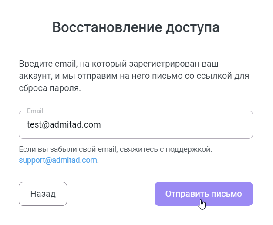The height and width of the screenshot is (225, 273).
Task: Contact support via the blue email link
Action: (x=58, y=160)
